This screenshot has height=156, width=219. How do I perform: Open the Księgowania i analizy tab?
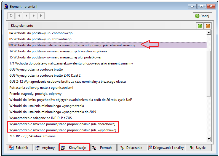tap(166, 148)
